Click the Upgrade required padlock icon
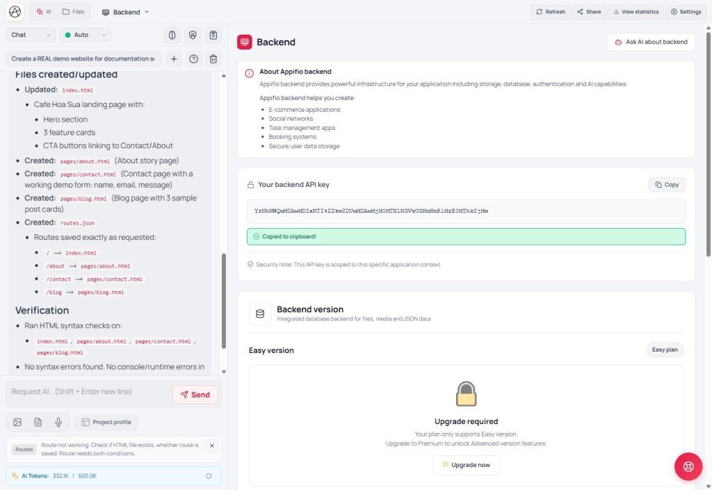712x490 pixels. [466, 394]
